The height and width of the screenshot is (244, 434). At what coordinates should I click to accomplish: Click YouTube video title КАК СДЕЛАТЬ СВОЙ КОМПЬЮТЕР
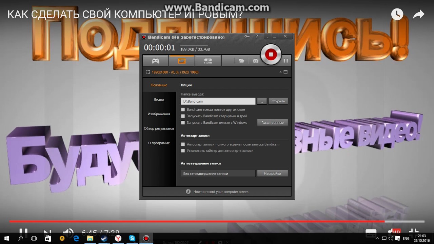(125, 15)
